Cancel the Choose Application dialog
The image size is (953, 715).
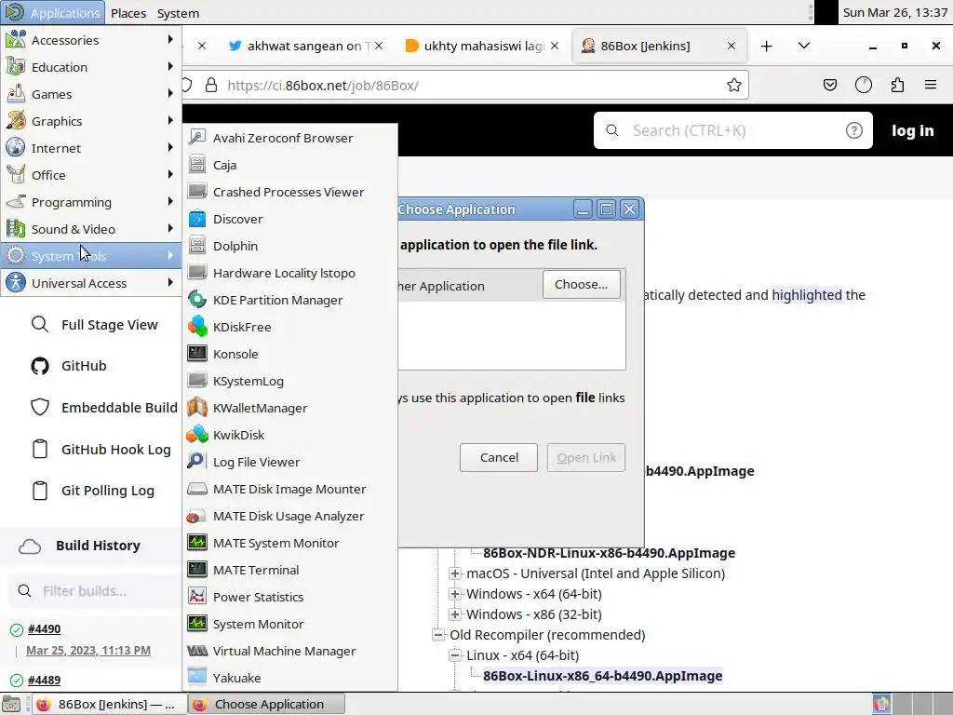click(x=499, y=457)
